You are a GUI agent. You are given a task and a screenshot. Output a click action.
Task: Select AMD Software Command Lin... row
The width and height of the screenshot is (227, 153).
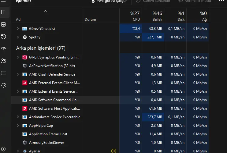110,100
